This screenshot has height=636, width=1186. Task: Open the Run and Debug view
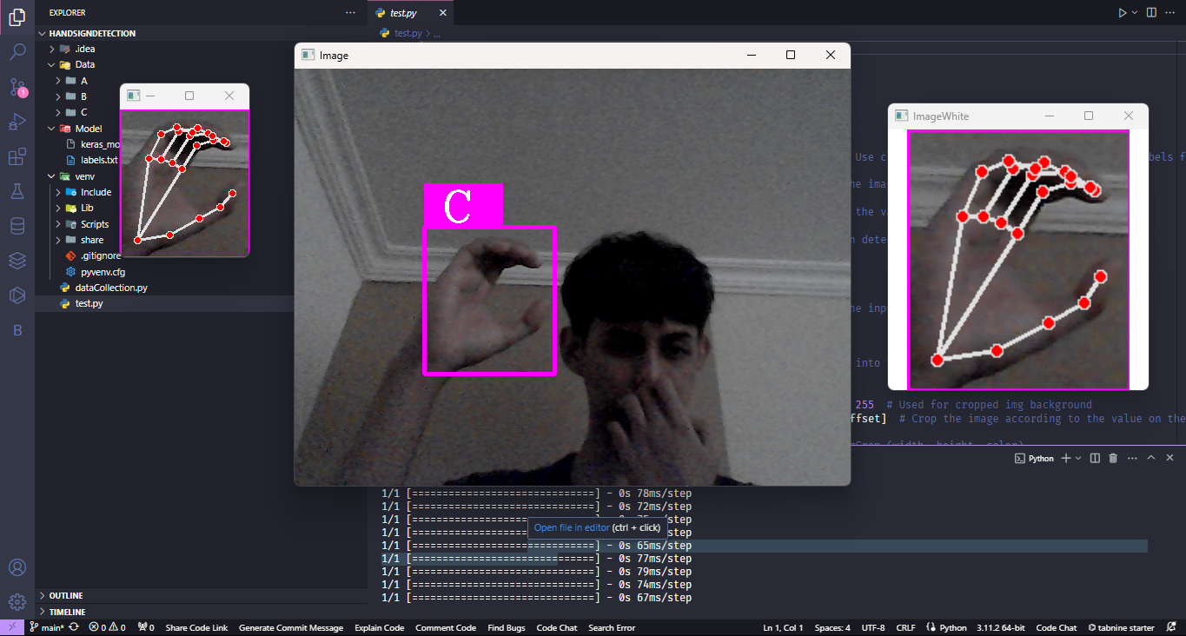[x=17, y=122]
